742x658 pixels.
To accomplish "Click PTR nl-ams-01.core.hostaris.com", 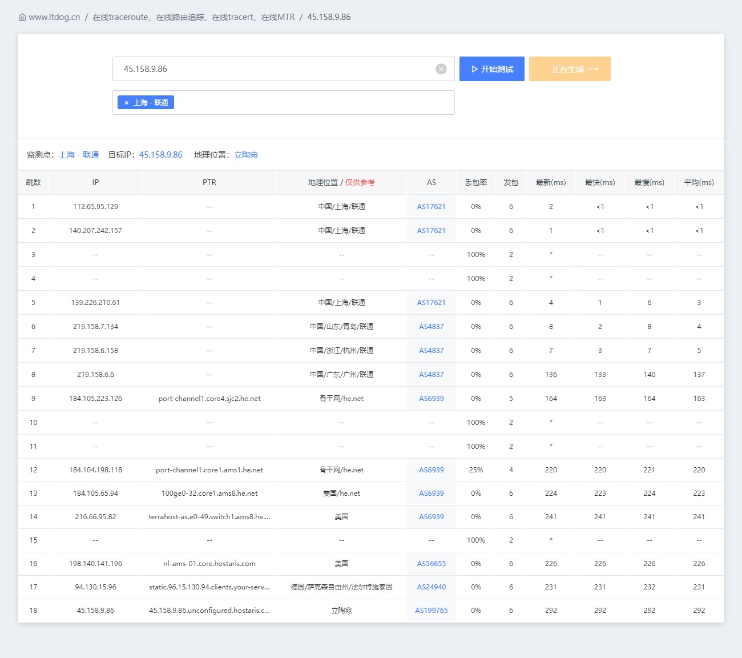I will coord(209,564).
